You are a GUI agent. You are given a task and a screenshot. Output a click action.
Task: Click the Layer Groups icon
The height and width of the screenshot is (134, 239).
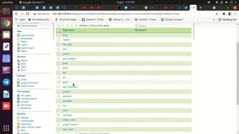click(18, 48)
